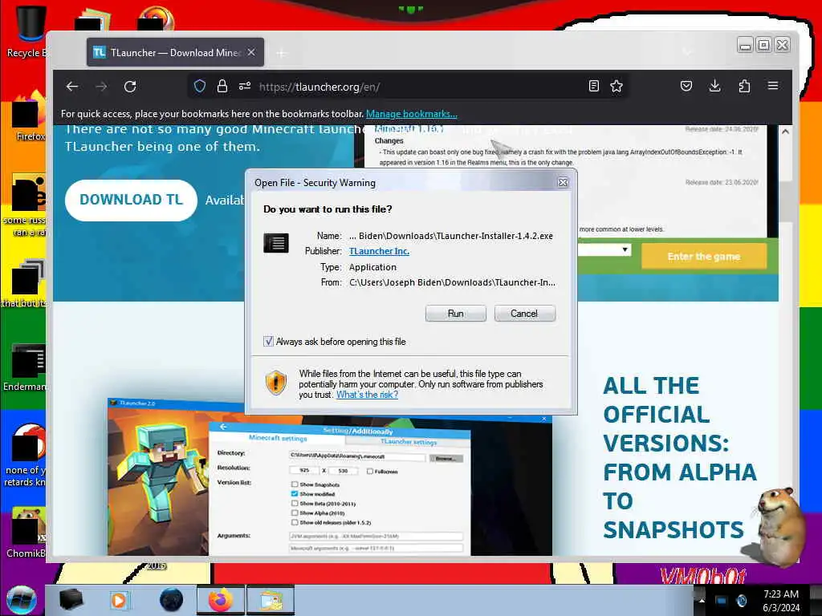The height and width of the screenshot is (616, 822).
Task: Click the security shield warning icon
Action: (276, 383)
